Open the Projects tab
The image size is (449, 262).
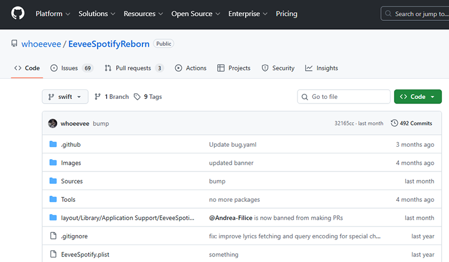tap(234, 68)
